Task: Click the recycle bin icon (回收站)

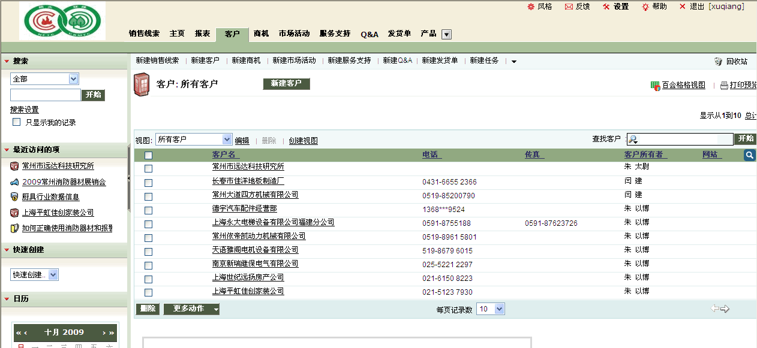Action: [x=718, y=61]
